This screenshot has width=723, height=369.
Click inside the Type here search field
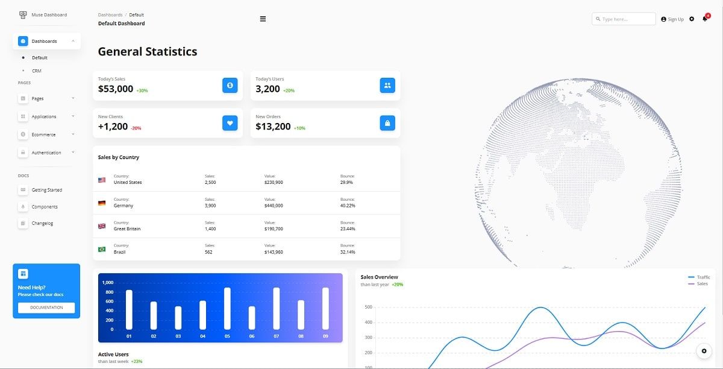[x=624, y=19]
